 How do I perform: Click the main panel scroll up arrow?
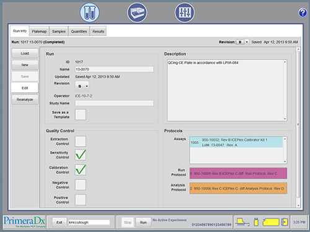coord(298,49)
